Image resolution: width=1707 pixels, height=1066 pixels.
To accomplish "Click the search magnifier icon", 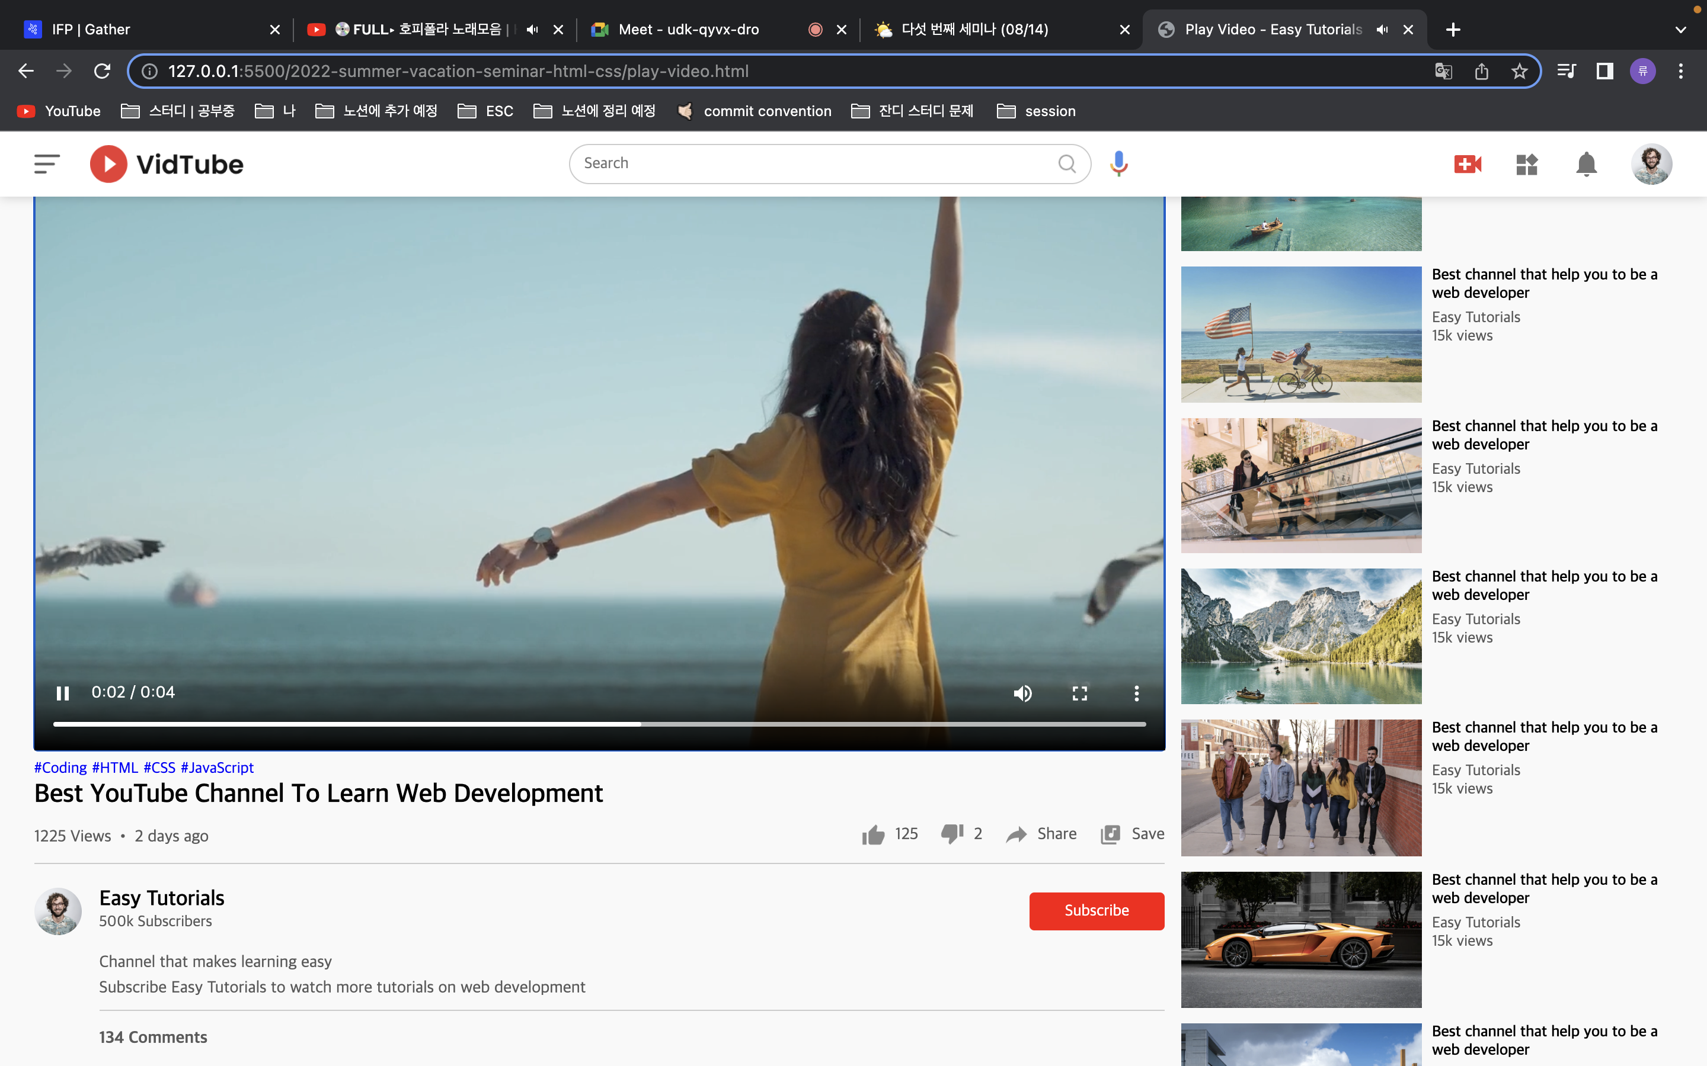I will (1066, 163).
